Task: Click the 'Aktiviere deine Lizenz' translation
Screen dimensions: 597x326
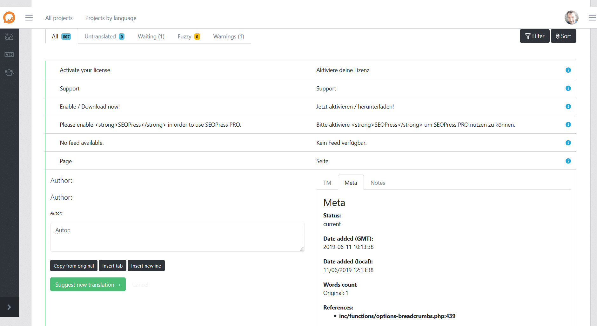Action: pos(343,70)
